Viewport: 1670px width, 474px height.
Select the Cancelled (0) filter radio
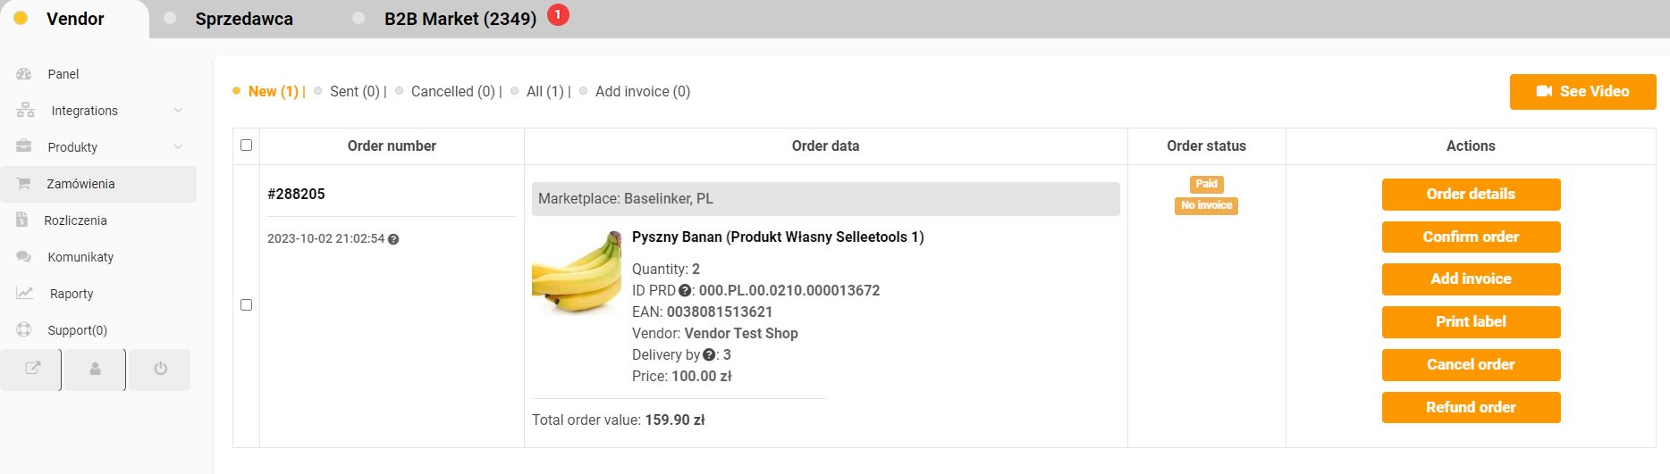400,91
